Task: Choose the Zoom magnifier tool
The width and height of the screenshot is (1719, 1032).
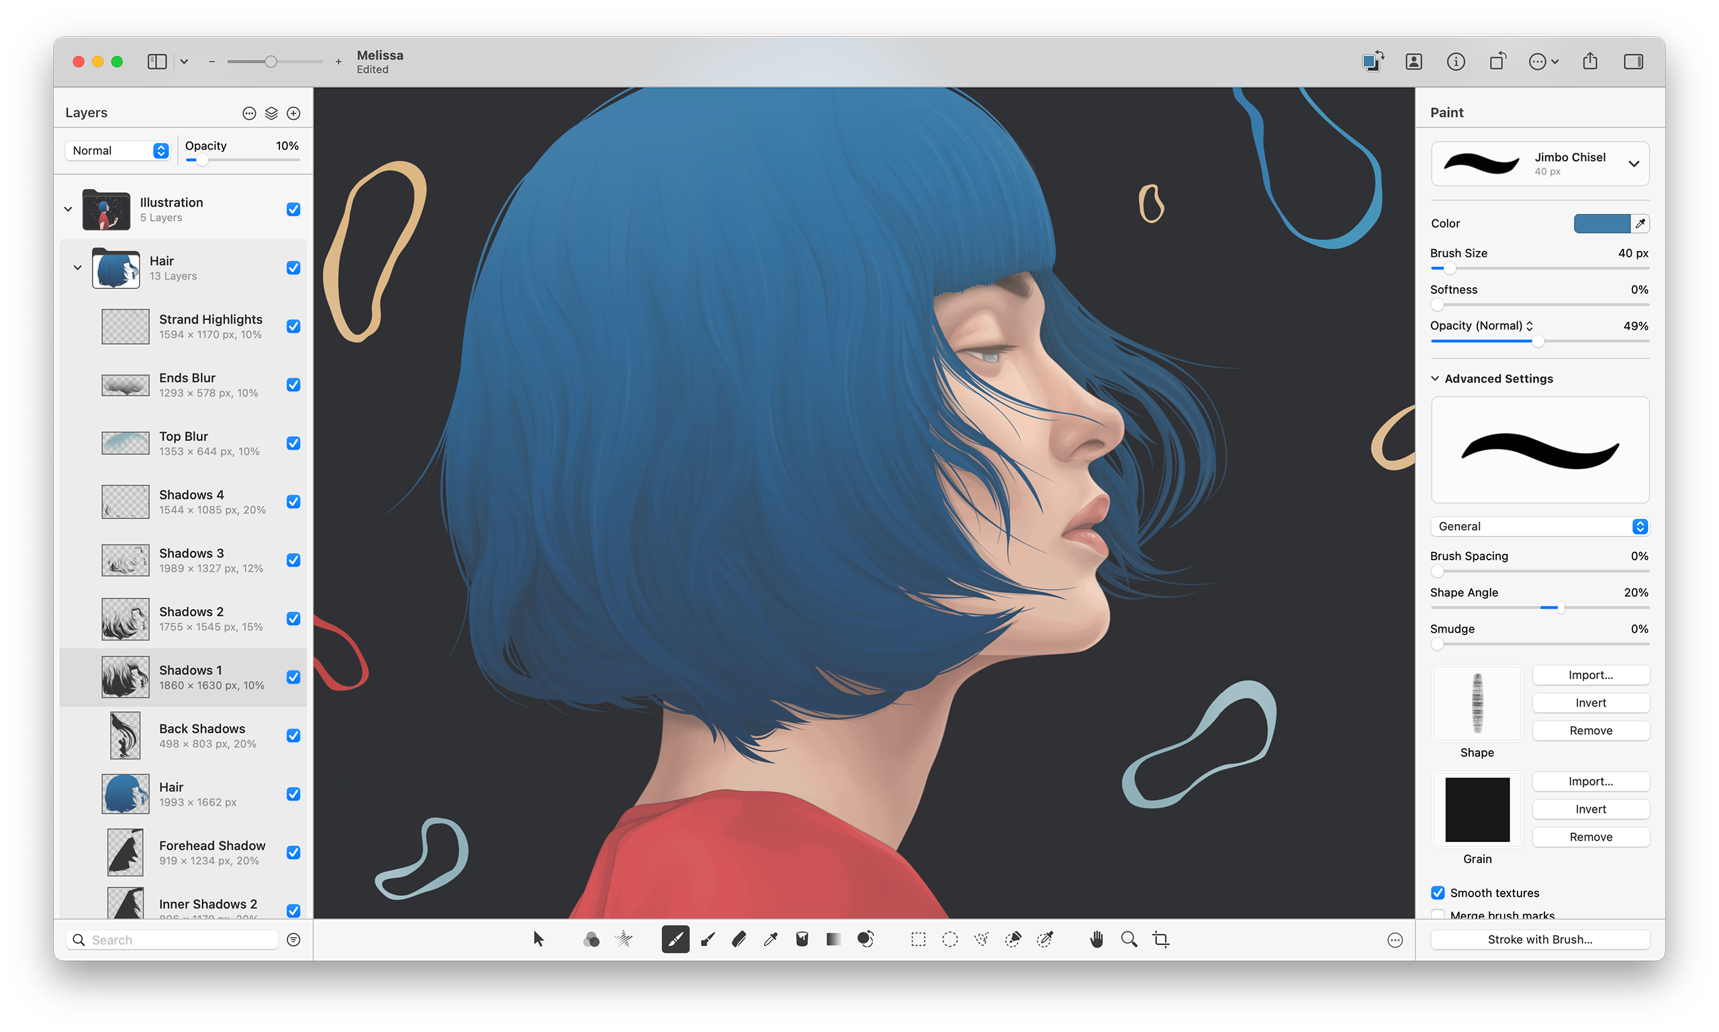Action: pos(1129,939)
